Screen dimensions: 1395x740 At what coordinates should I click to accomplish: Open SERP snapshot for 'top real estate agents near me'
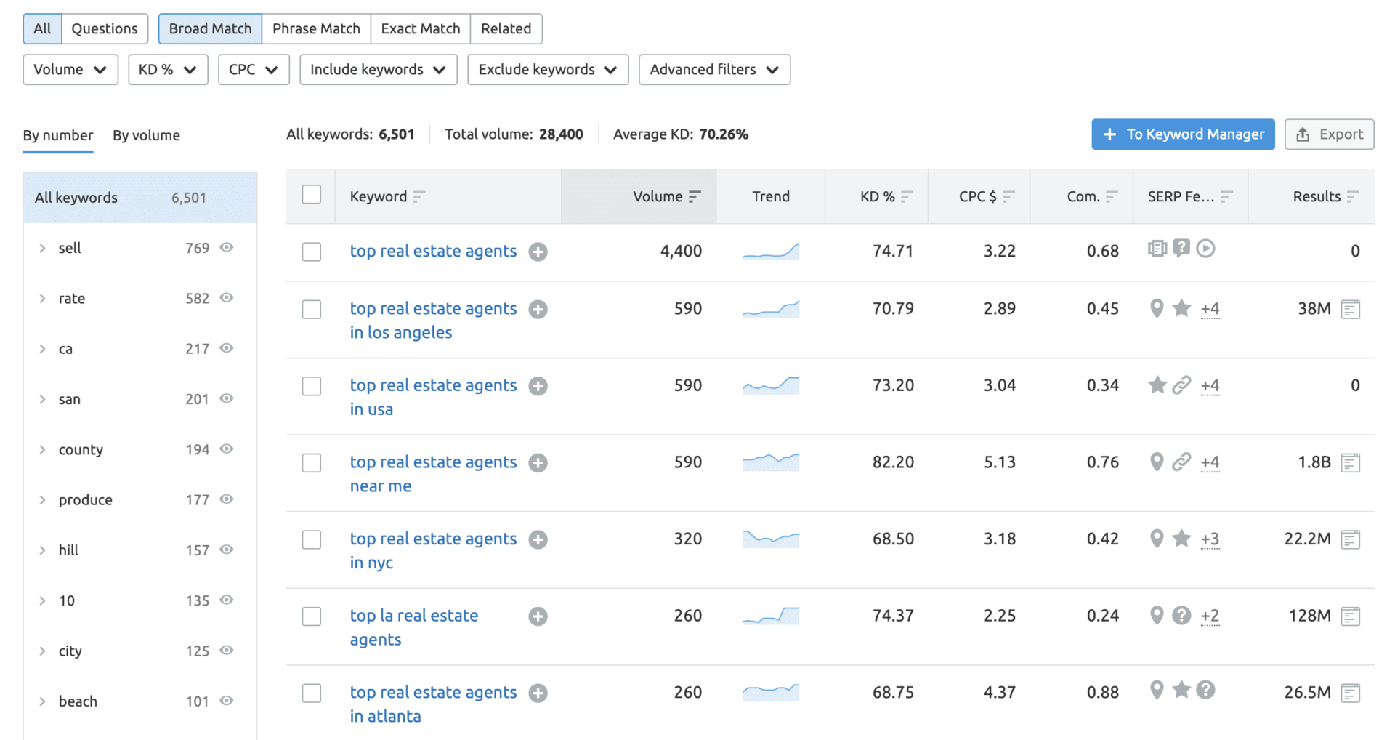point(1350,463)
